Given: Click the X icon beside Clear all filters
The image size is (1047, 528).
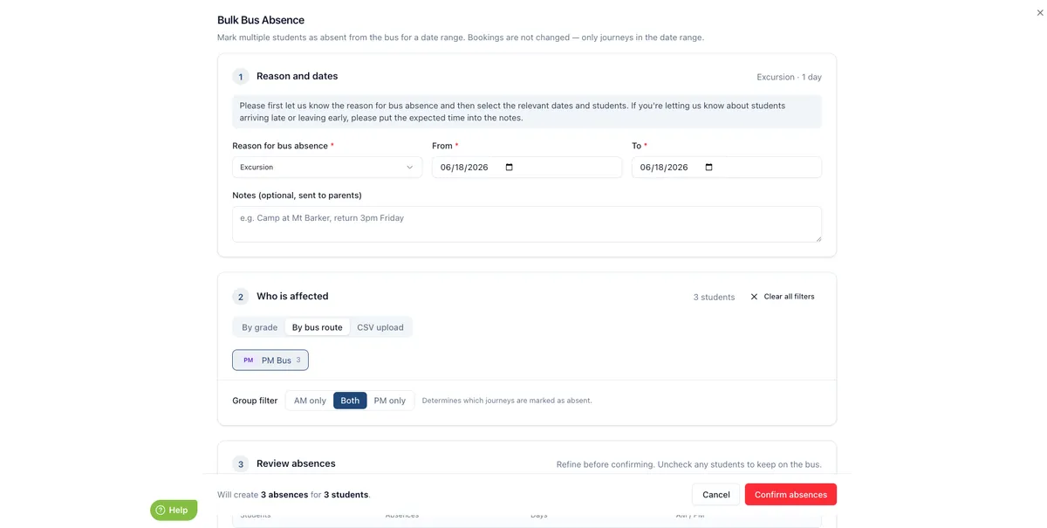Looking at the screenshot, I should click(755, 297).
